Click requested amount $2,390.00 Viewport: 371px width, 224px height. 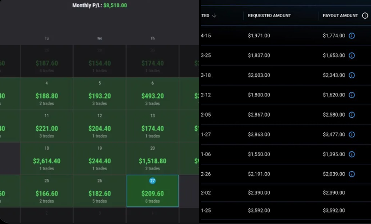[x=259, y=192]
